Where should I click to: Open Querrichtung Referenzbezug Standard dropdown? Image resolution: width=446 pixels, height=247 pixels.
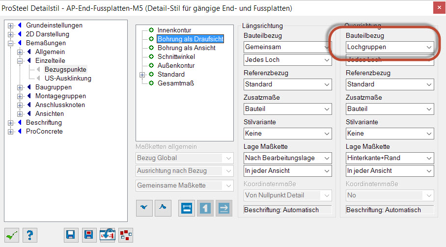pyautogui.click(x=390, y=84)
